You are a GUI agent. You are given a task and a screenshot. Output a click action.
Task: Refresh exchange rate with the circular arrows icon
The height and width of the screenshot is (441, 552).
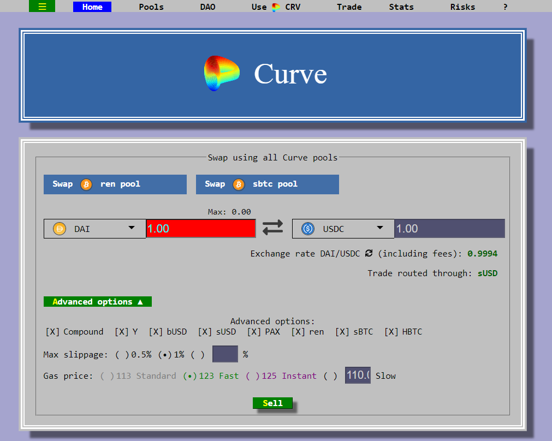tap(369, 253)
